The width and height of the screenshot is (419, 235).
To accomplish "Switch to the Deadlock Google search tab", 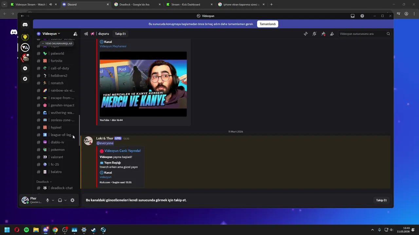I will click(x=138, y=5).
